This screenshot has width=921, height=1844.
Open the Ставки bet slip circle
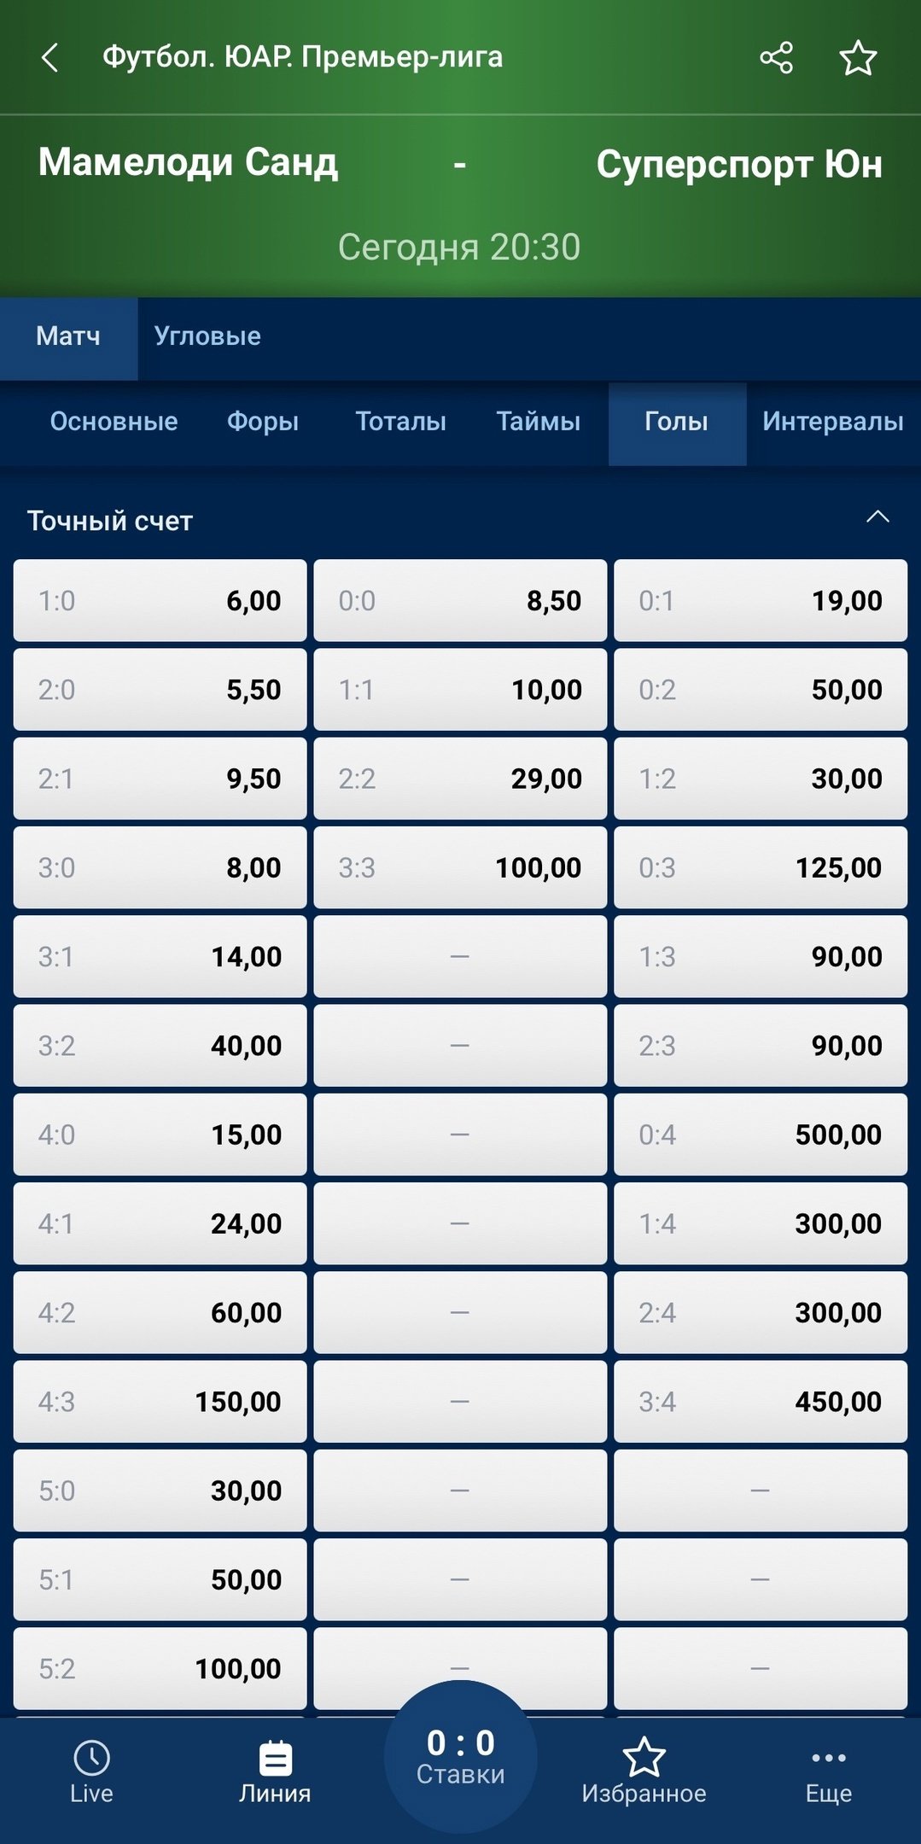point(460,1755)
